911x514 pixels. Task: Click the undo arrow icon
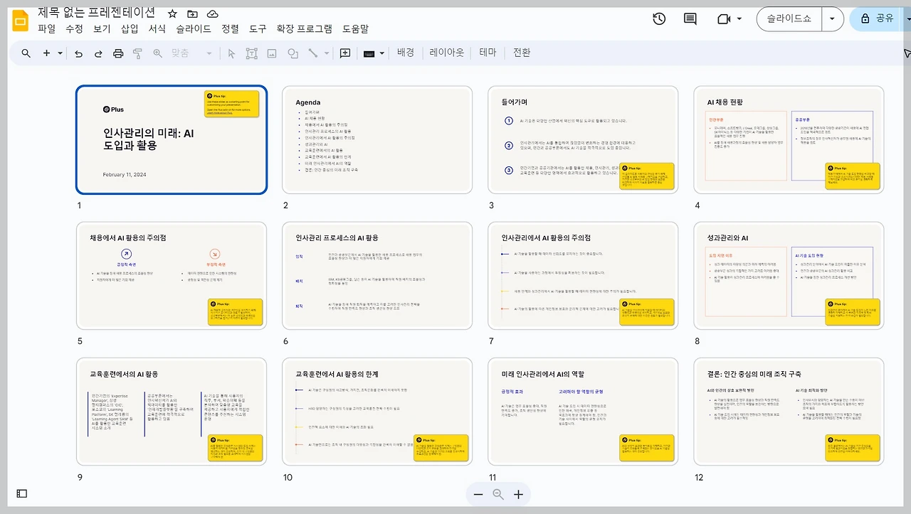78,53
